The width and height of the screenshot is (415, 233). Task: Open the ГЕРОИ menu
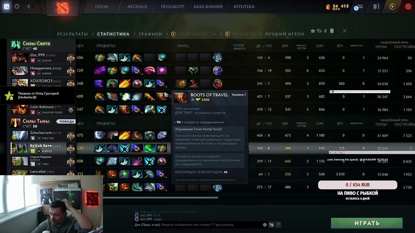pyautogui.click(x=101, y=6)
